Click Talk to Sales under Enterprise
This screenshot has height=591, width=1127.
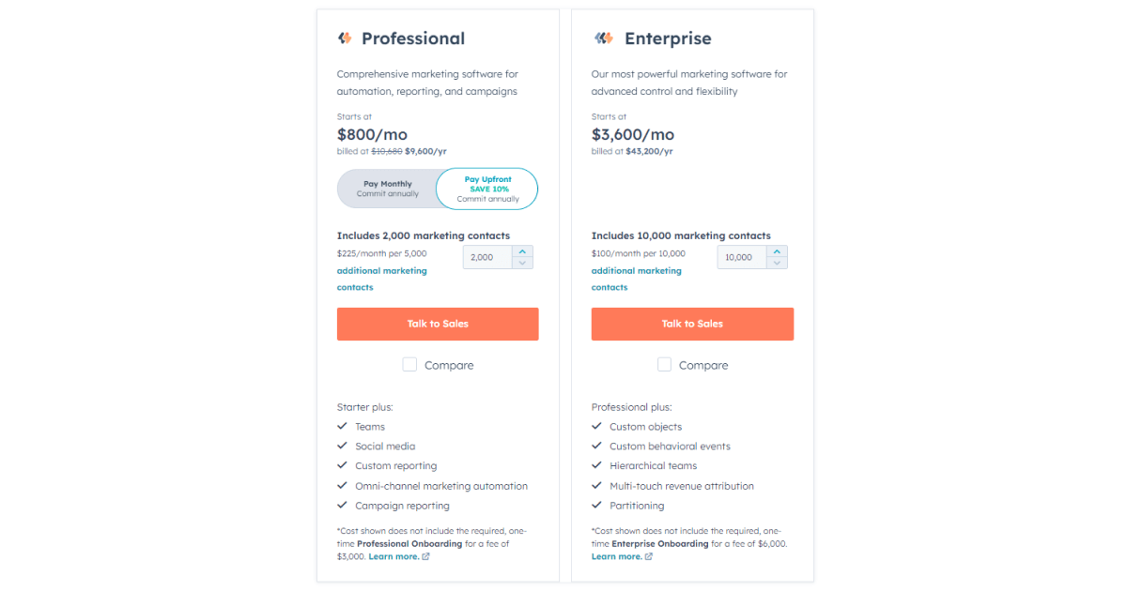pyautogui.click(x=692, y=324)
